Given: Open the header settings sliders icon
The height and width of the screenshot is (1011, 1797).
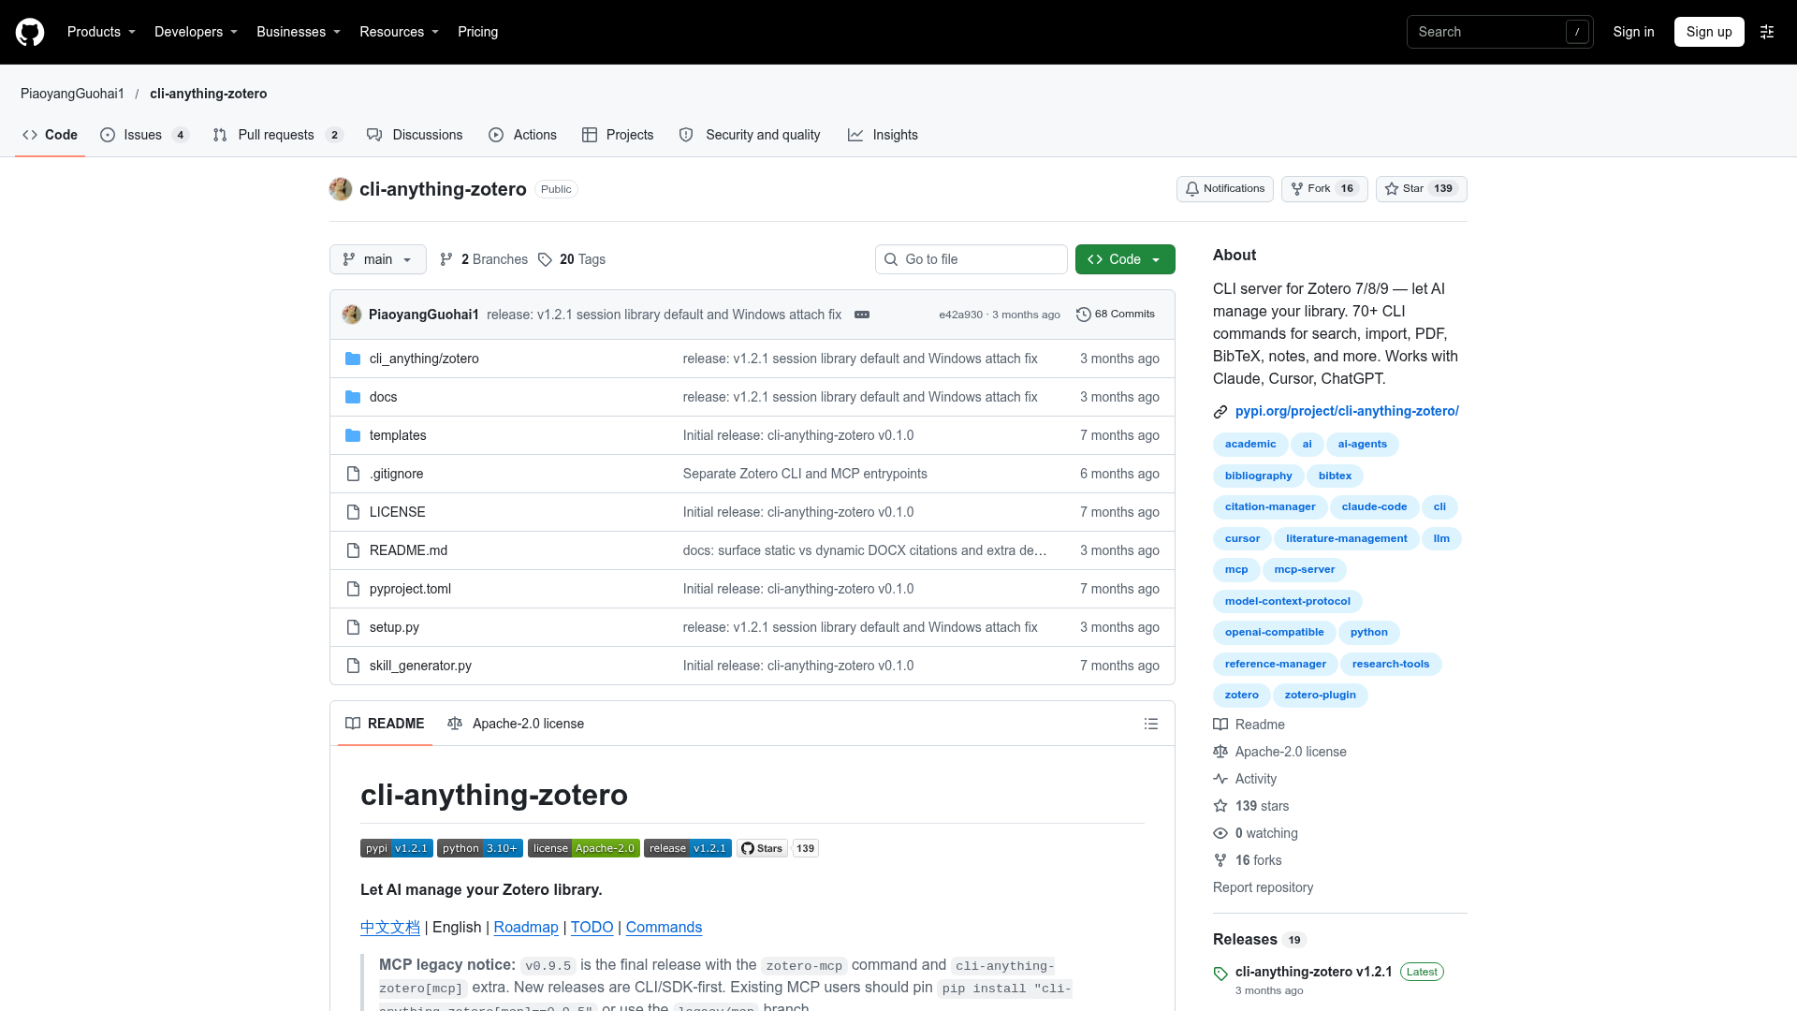Looking at the screenshot, I should click(1767, 32).
